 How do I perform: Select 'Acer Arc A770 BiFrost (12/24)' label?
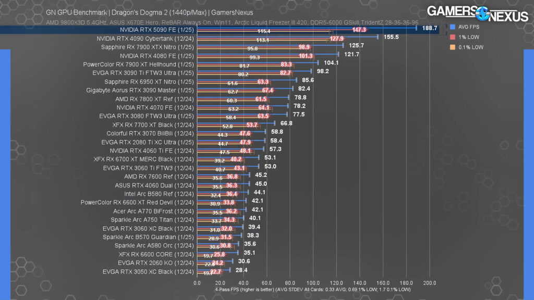pyautogui.click(x=154, y=211)
